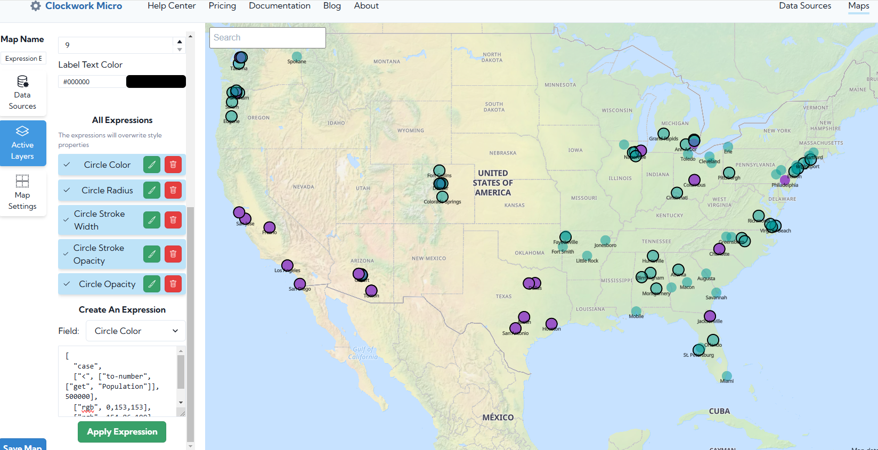The height and width of the screenshot is (450, 878).
Task: Open the black Label Text Color swatch
Action: tap(156, 81)
